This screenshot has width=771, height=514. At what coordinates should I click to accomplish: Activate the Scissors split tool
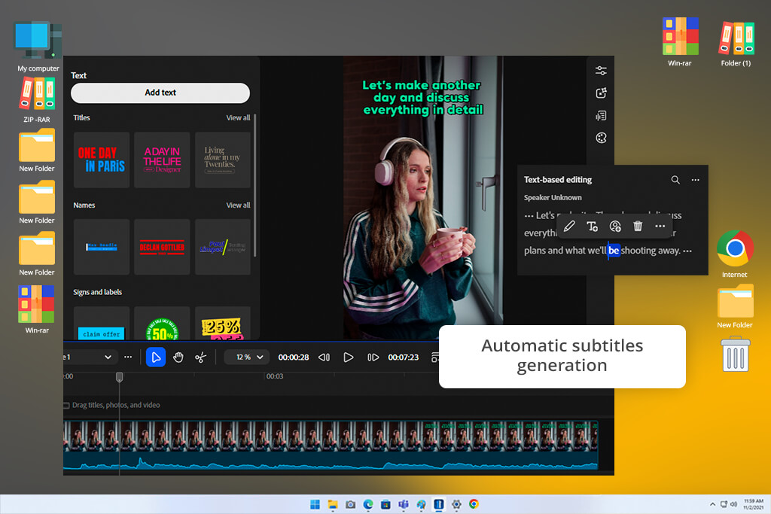(200, 357)
